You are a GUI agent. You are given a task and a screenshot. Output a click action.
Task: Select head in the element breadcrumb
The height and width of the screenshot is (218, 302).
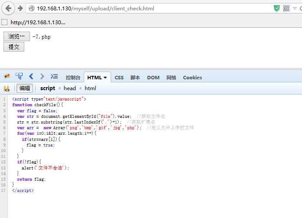70,88
